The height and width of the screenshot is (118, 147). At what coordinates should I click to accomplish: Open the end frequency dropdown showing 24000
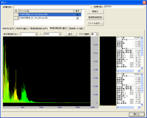coord(60,34)
